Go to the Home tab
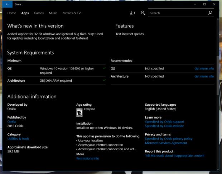Screen dimensions: 222x174 point(12,13)
